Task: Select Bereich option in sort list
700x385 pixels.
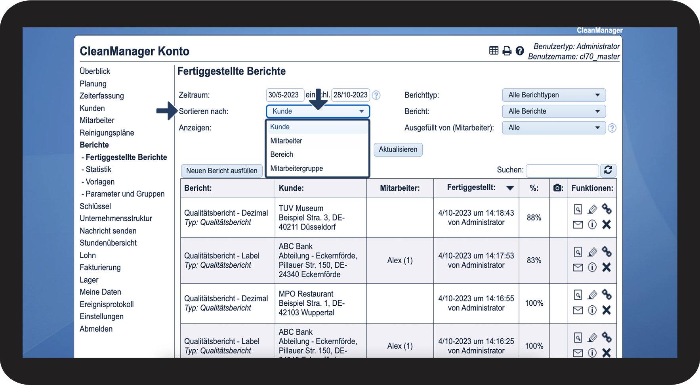Action: (317, 155)
